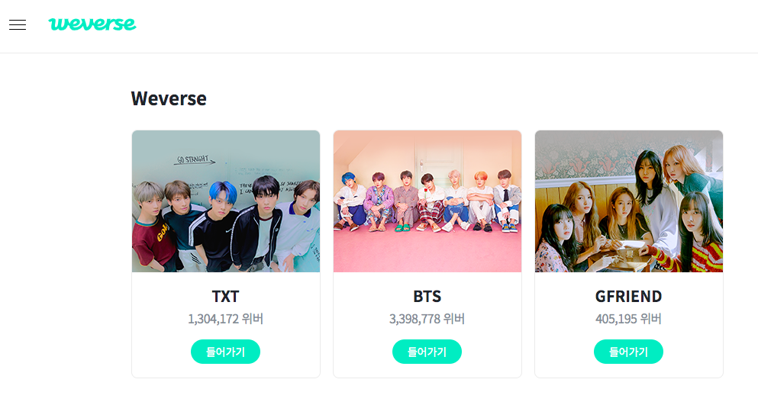The image size is (758, 405).
Task: Click the GO STRAIGHT writing in TXT photo
Action: coord(197,160)
